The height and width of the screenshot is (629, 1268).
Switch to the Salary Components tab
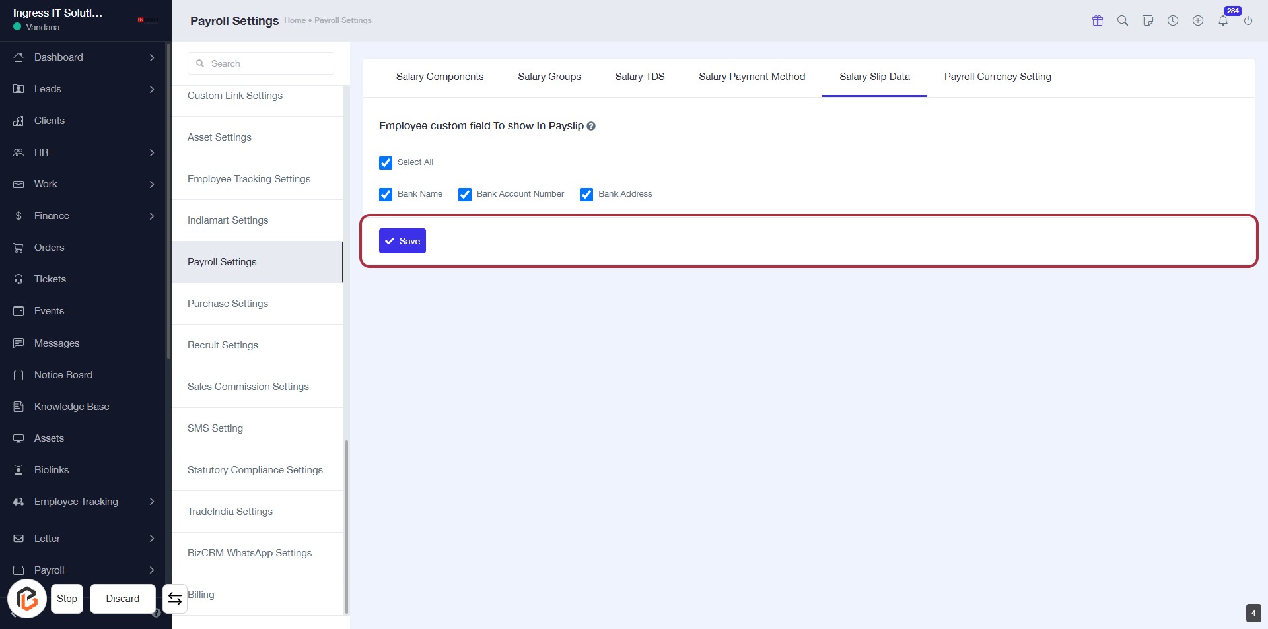tap(440, 77)
